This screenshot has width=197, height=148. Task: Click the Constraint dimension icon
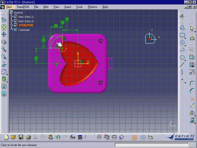(192, 57)
